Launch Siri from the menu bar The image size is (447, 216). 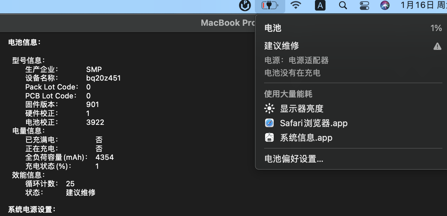pyautogui.click(x=385, y=6)
